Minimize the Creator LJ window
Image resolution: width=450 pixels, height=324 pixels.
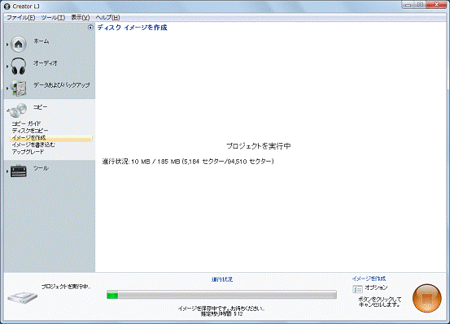coord(408,5)
